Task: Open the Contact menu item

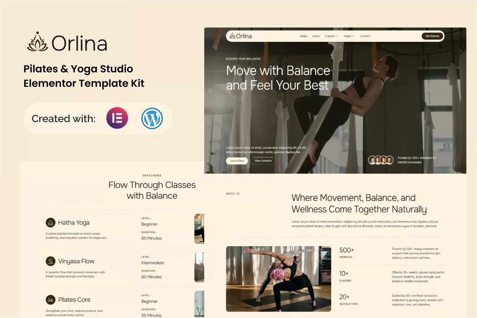Action: coord(365,36)
